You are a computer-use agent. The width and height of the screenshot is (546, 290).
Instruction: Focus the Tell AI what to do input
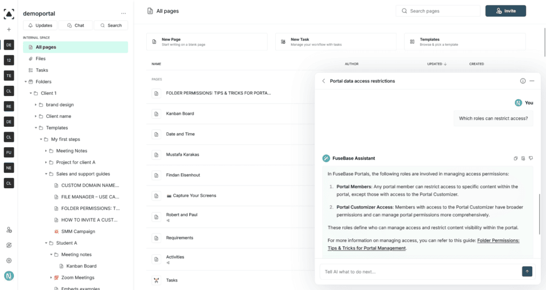(x=420, y=271)
